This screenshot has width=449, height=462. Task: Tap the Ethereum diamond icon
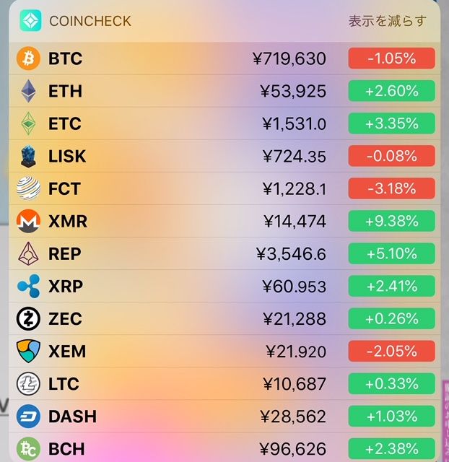[28, 92]
